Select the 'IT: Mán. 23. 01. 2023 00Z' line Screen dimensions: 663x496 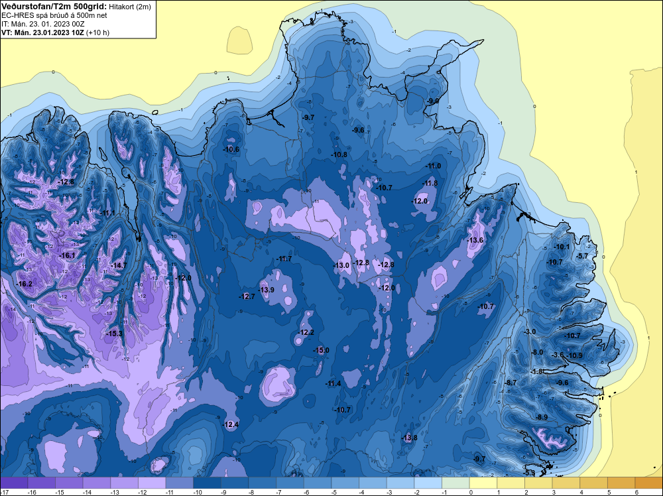(x=42, y=24)
